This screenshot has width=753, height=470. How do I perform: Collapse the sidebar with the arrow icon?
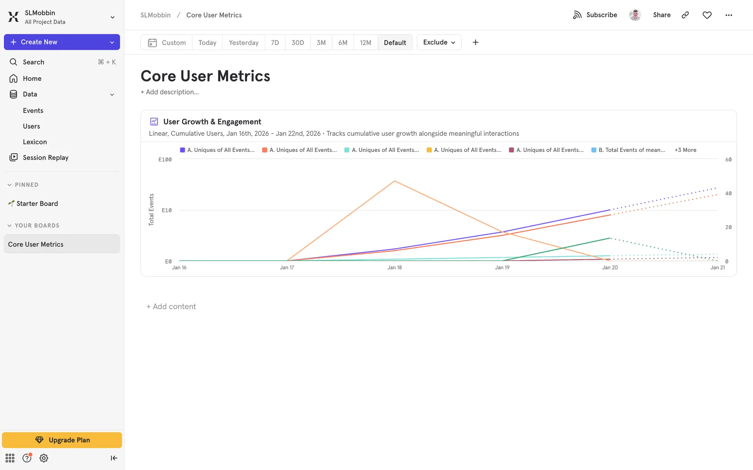114,458
